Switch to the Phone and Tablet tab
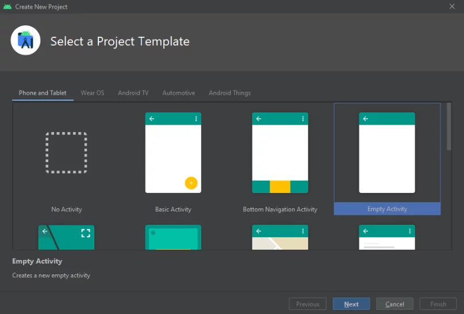 tap(43, 93)
